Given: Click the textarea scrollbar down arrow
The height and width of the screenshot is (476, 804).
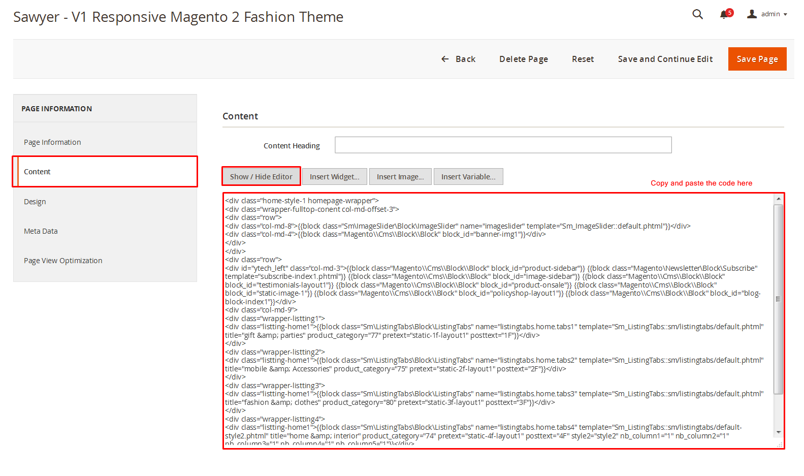Looking at the screenshot, I should coord(779,432).
